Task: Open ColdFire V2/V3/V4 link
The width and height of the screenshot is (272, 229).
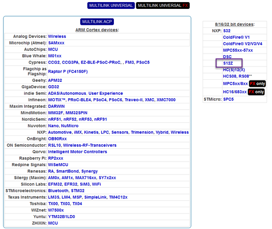Action: 242,44
